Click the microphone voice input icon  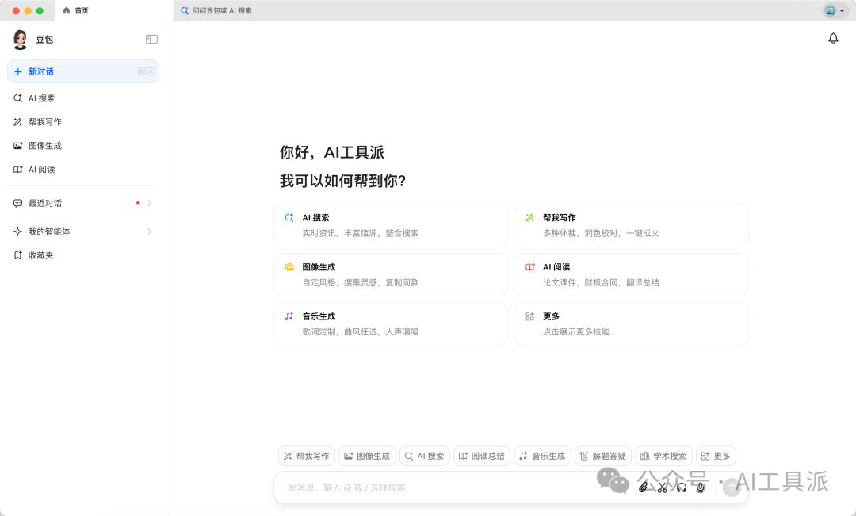[x=701, y=487]
